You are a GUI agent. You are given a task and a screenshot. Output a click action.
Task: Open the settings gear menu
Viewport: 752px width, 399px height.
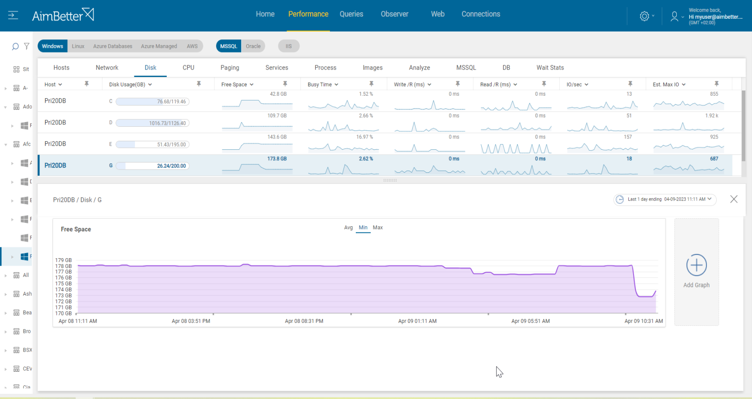[x=644, y=16]
